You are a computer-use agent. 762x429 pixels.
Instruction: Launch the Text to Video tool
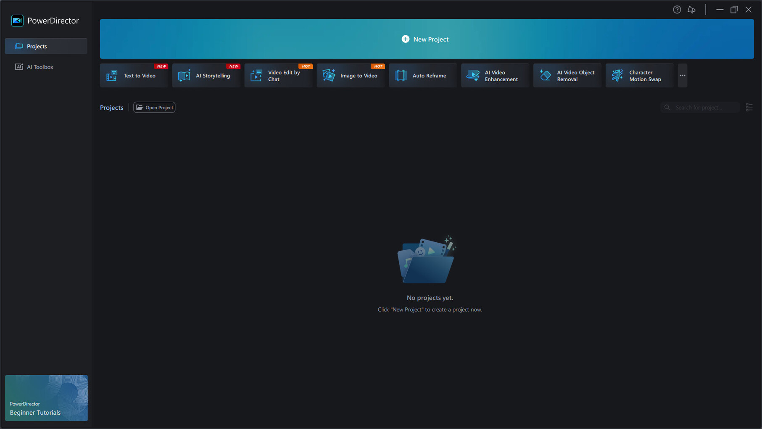tap(134, 76)
